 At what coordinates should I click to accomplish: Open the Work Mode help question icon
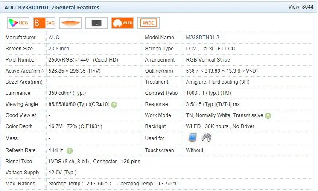[268, 116]
